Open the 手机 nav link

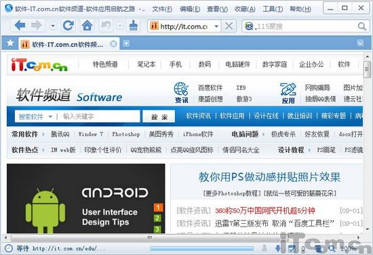click(176, 64)
